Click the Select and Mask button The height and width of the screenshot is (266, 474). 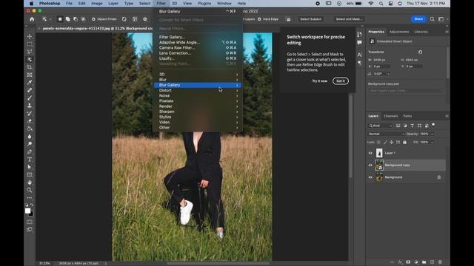349,19
